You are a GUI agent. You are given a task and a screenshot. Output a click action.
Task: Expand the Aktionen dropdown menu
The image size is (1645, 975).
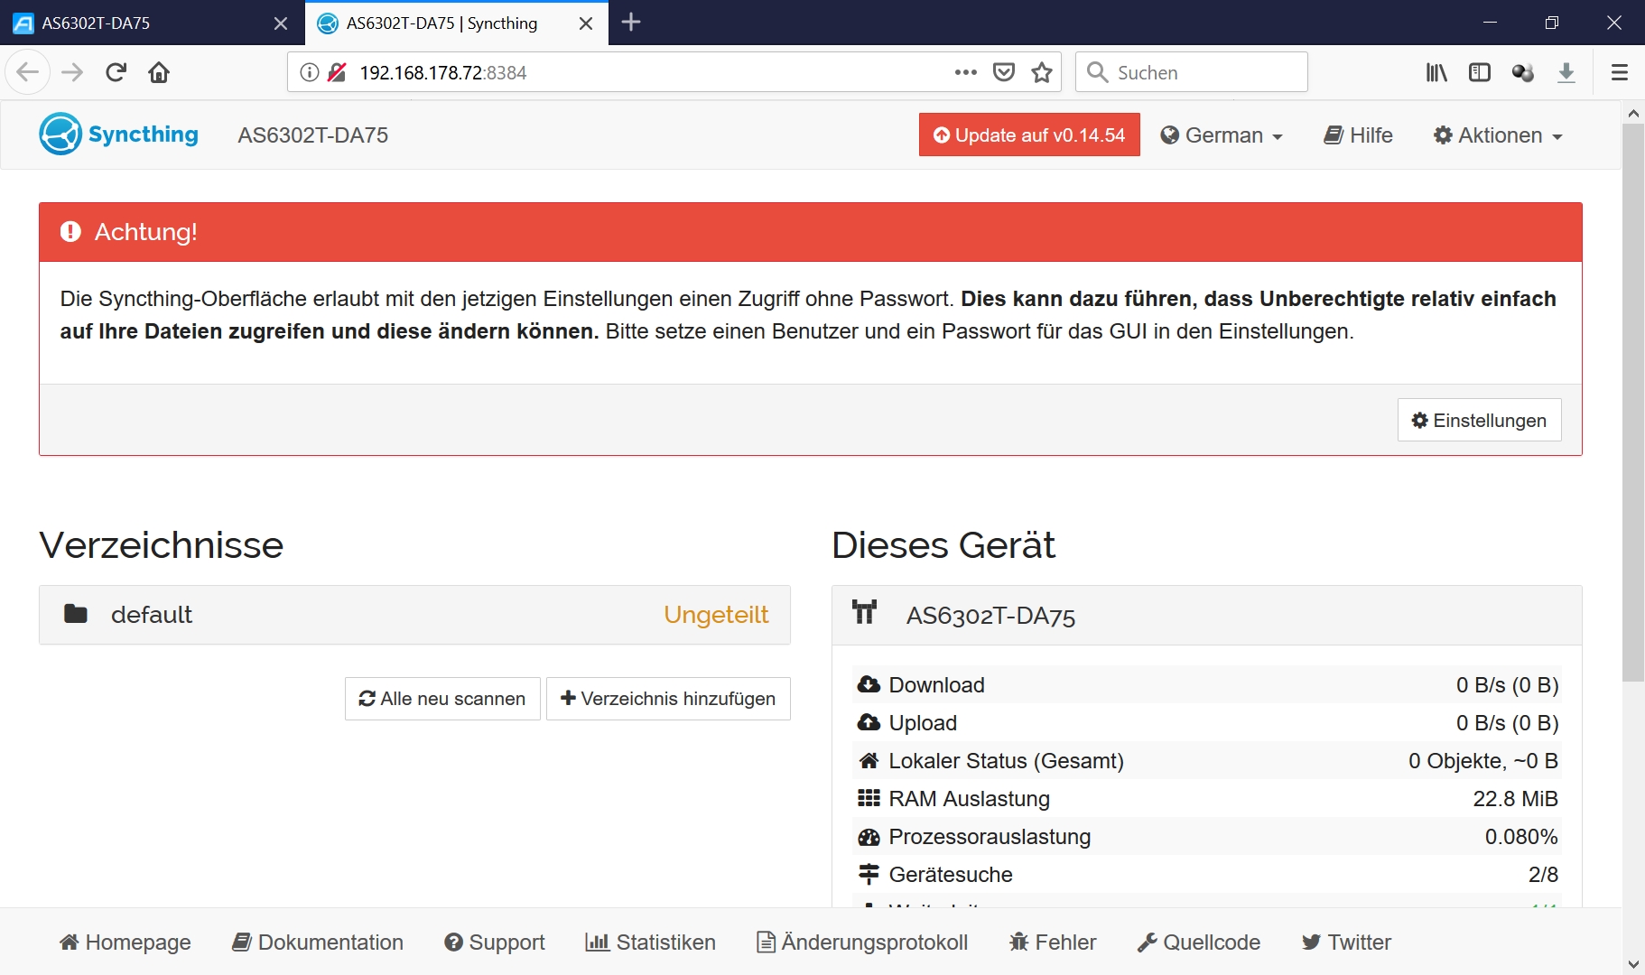[x=1498, y=135]
